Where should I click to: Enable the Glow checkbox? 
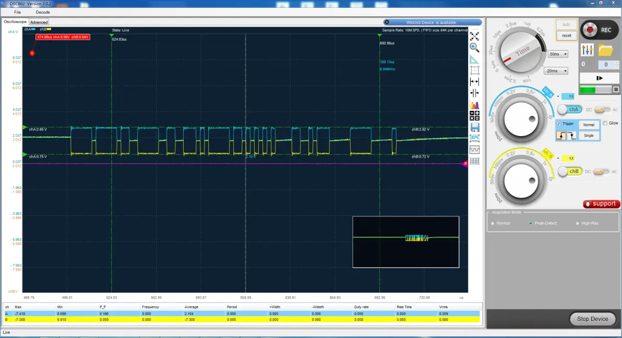pos(605,124)
